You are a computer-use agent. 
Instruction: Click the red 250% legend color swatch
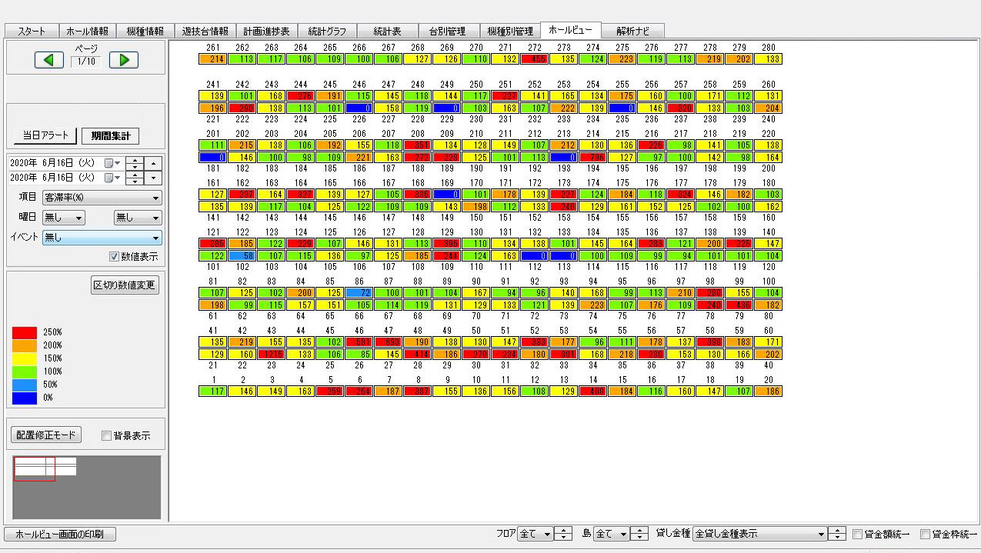pyautogui.click(x=25, y=332)
